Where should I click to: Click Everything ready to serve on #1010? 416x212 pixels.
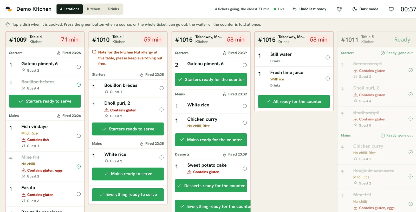pos(128,195)
